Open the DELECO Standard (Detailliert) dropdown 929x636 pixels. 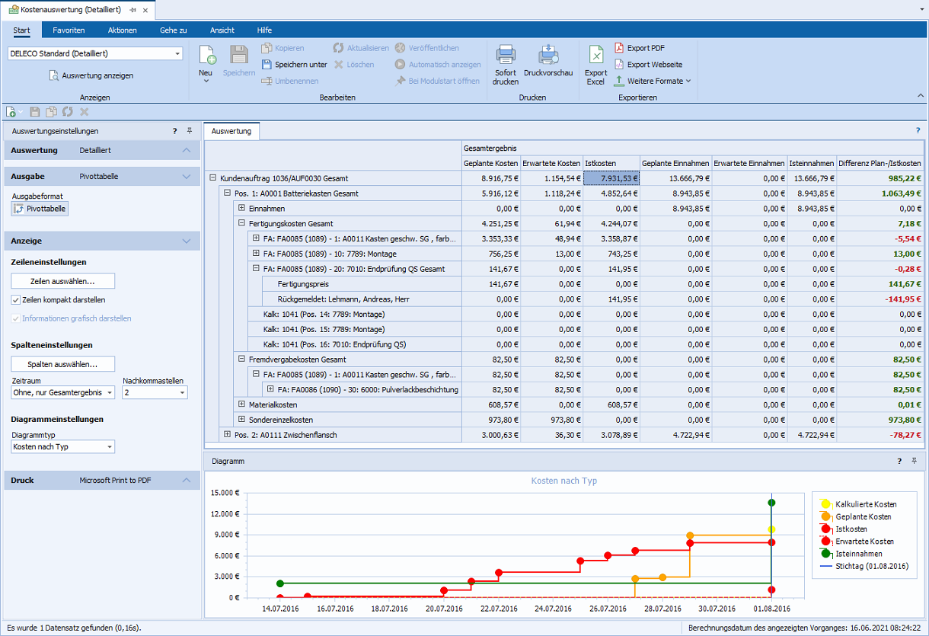(177, 54)
